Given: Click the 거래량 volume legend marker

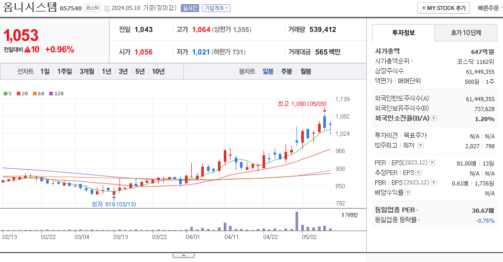Looking at the screenshot, I should [349, 215].
